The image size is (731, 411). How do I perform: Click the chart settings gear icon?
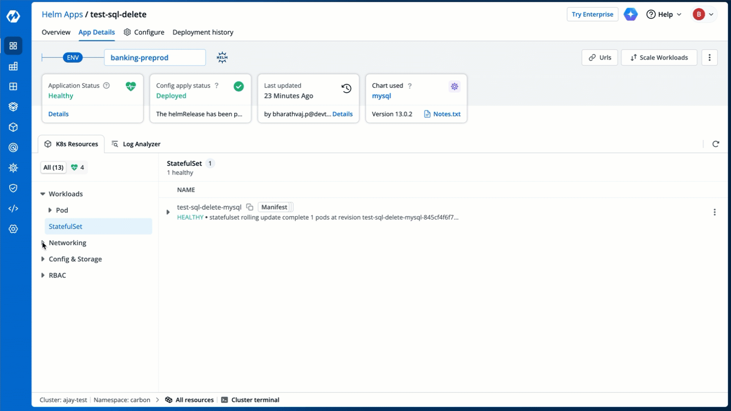click(454, 86)
